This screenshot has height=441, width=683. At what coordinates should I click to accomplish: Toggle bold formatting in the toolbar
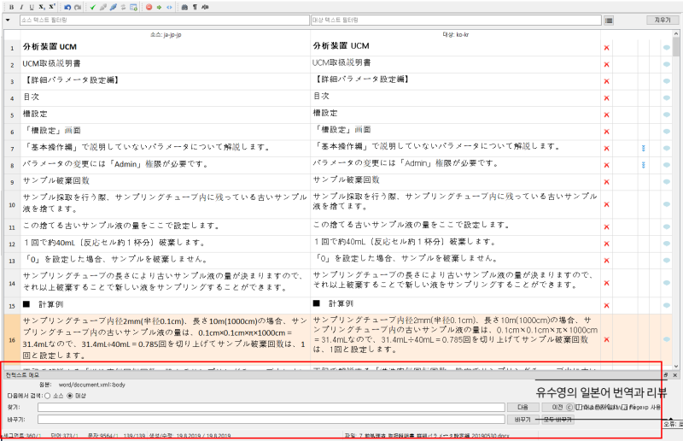[11, 7]
